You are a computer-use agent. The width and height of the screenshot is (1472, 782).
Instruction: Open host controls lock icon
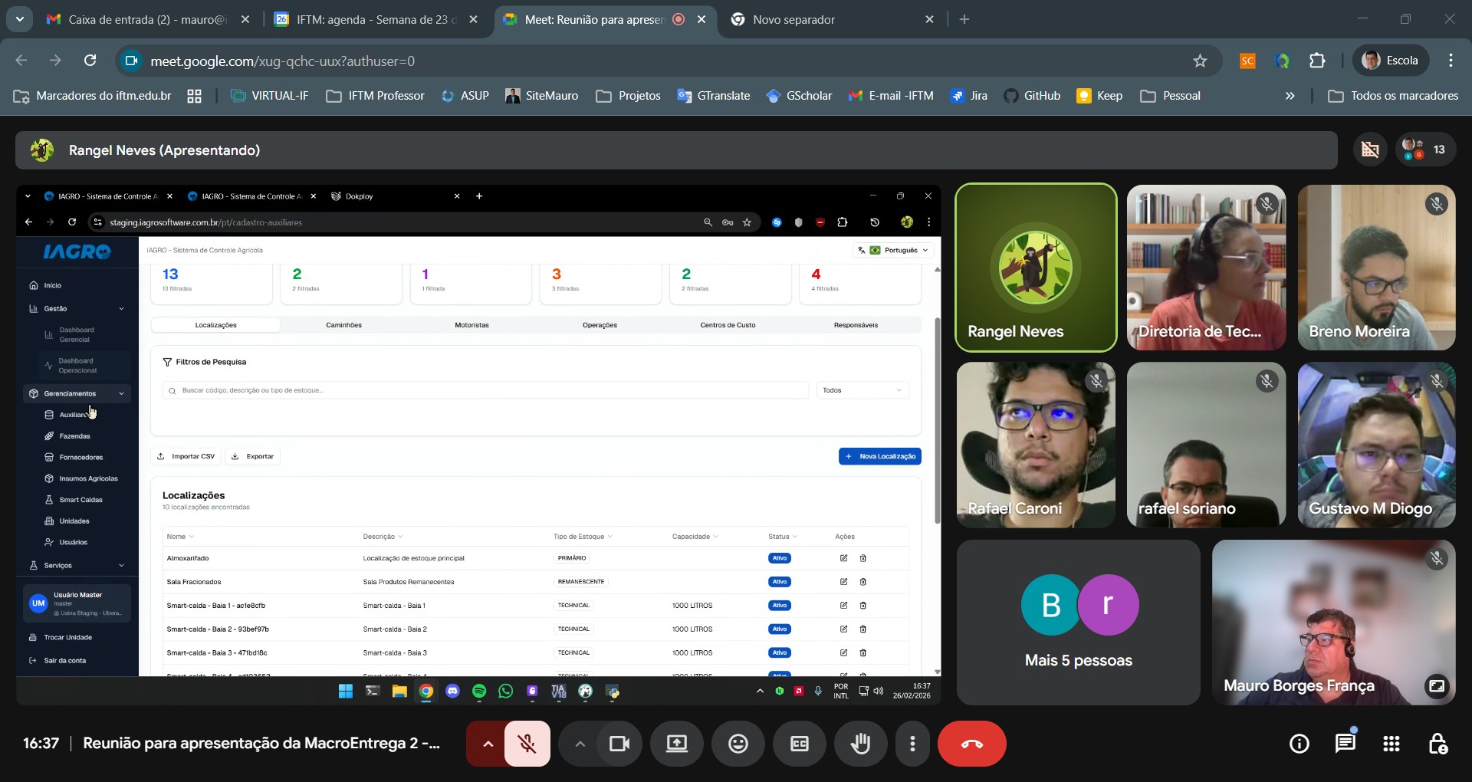click(x=1437, y=744)
